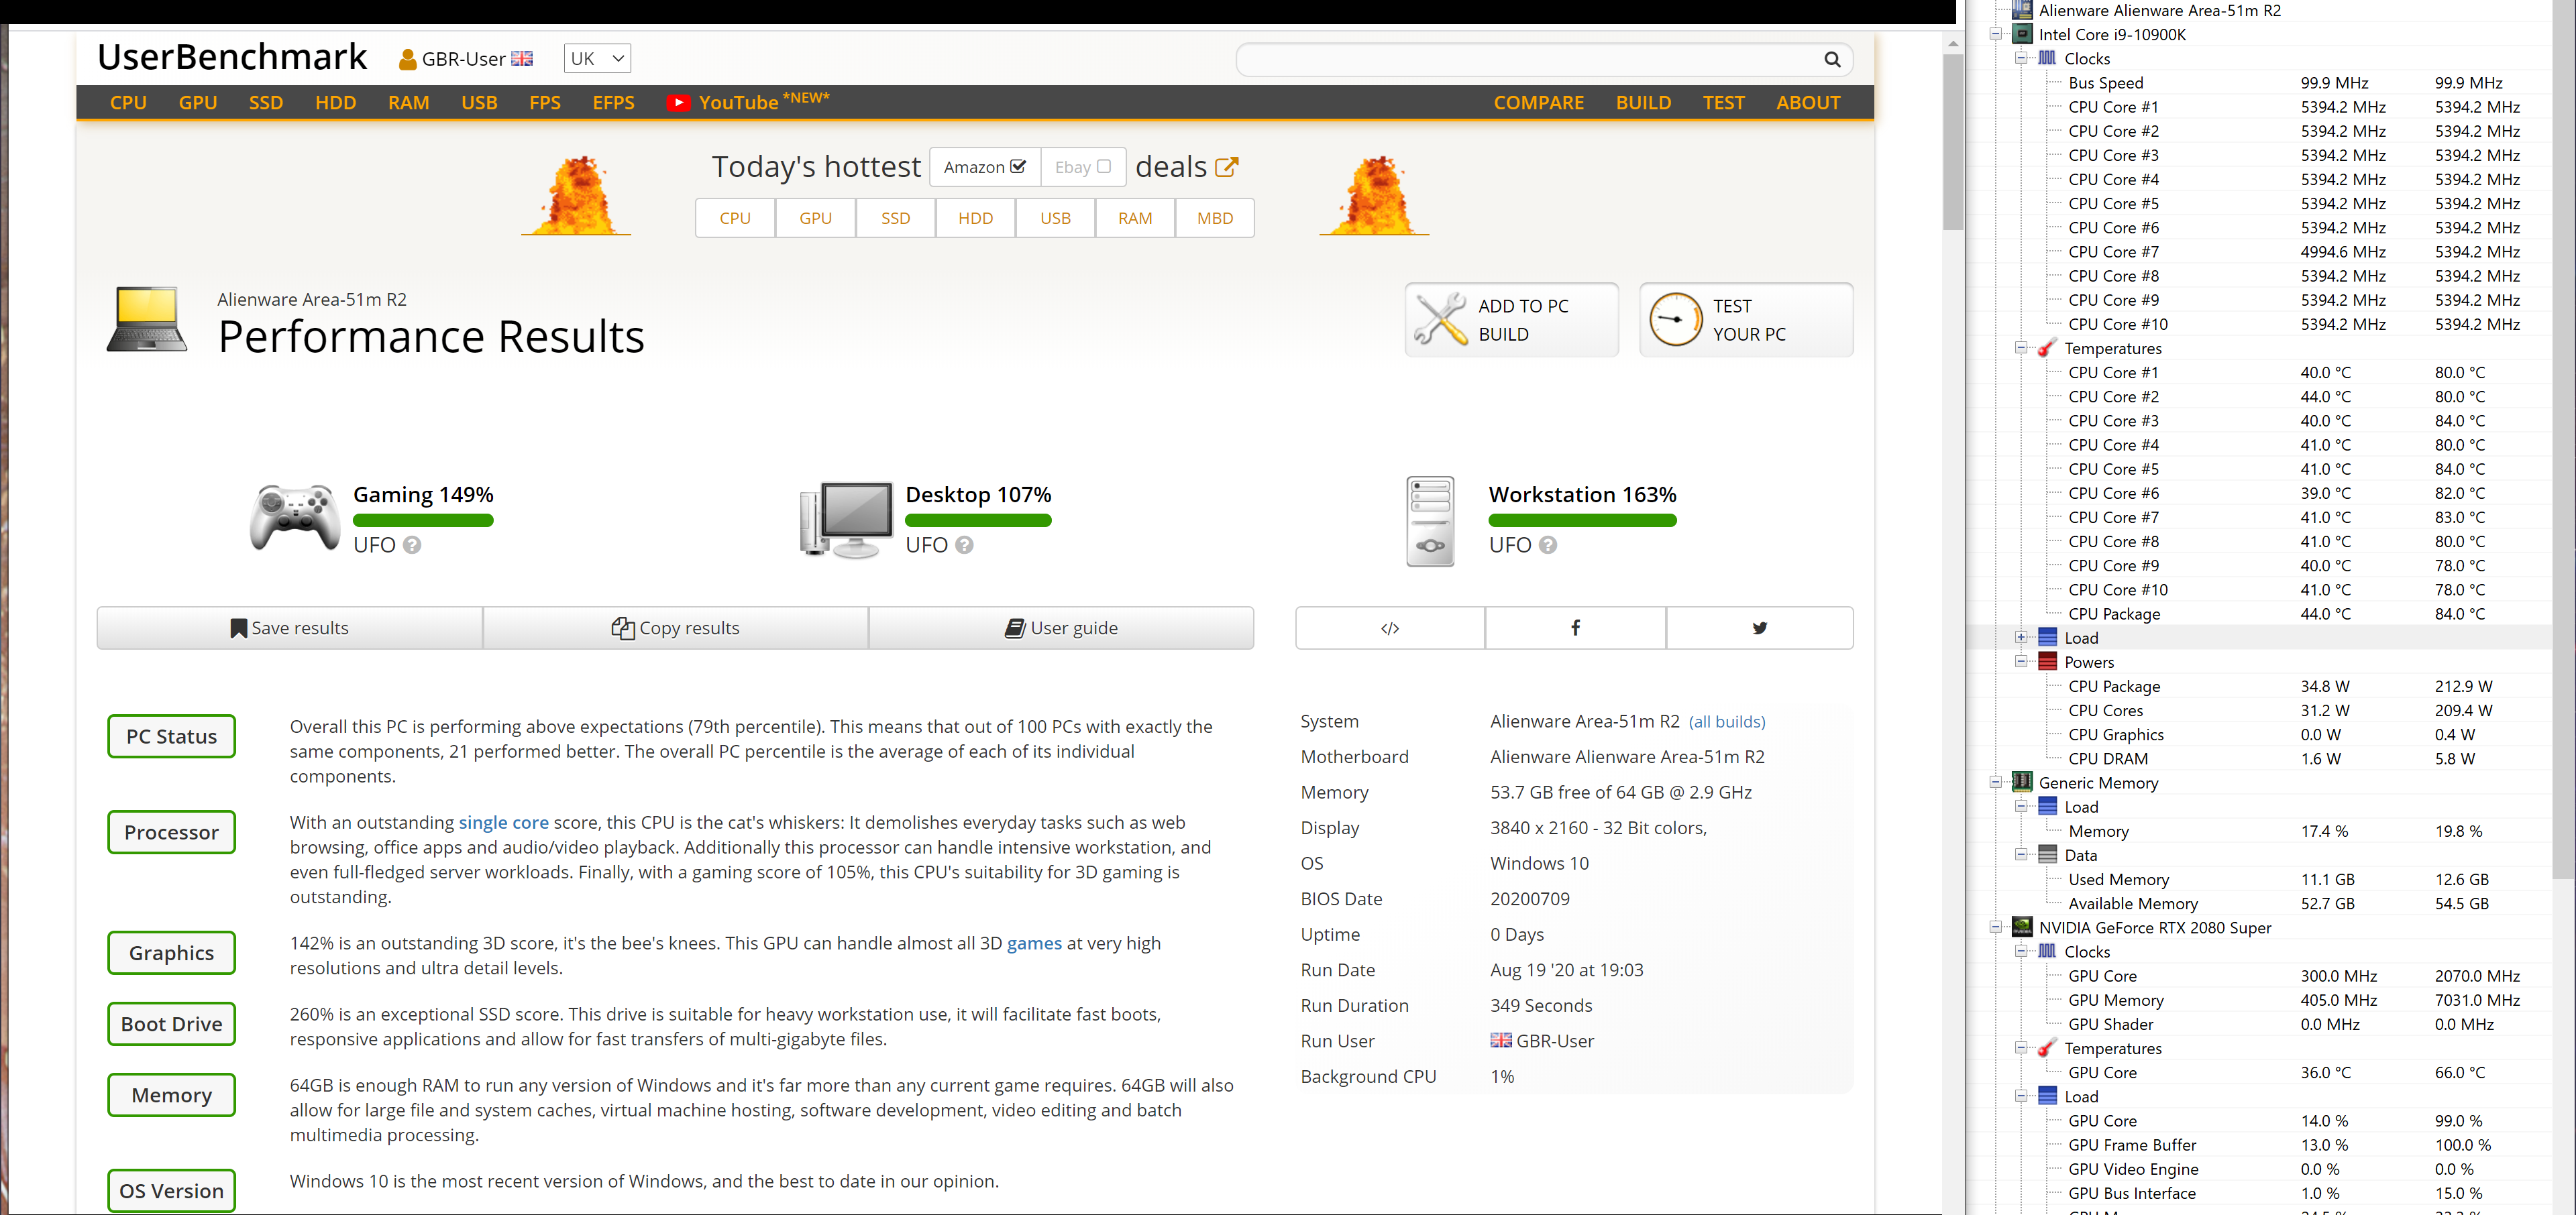Click the all builds link
This screenshot has height=1215, width=2576.
click(1727, 722)
